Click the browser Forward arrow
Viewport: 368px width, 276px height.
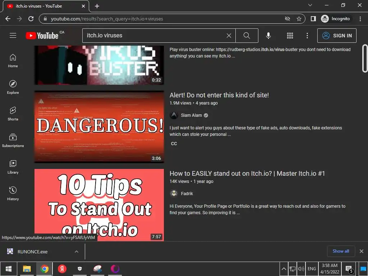19,19
